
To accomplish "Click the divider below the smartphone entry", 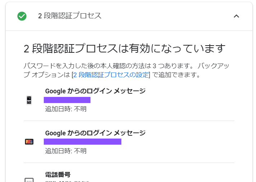I will pyautogui.click(x=129, y=121).
